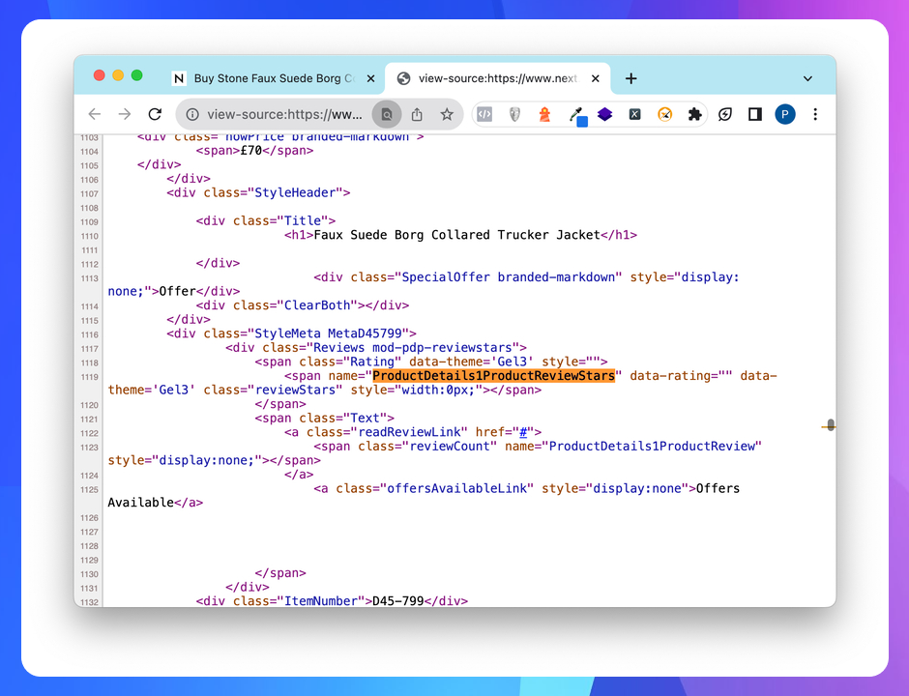Click the Ghostery shield extension icon
The width and height of the screenshot is (909, 696).
513,114
